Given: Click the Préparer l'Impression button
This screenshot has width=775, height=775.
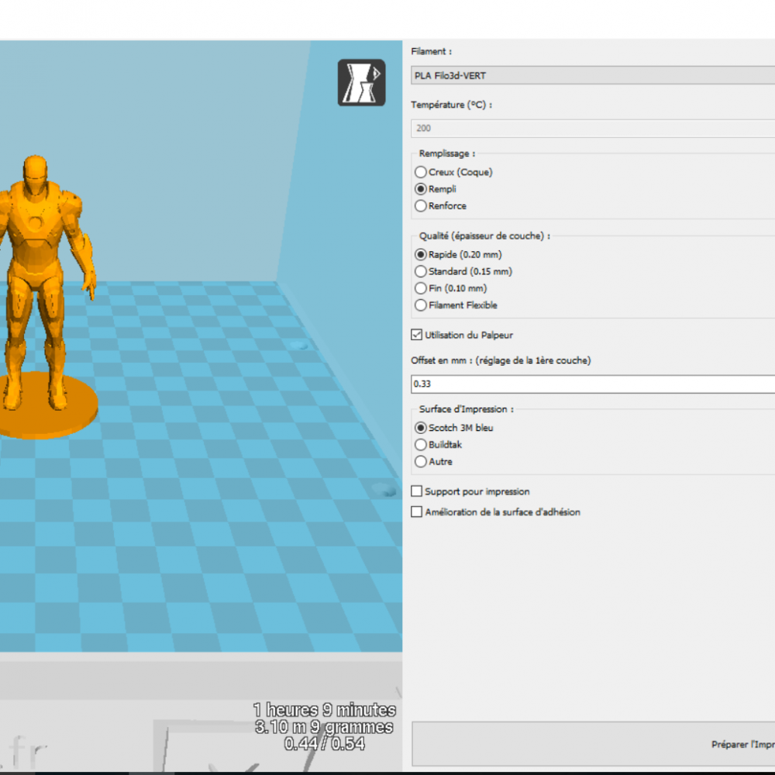Looking at the screenshot, I should pyautogui.click(x=593, y=744).
